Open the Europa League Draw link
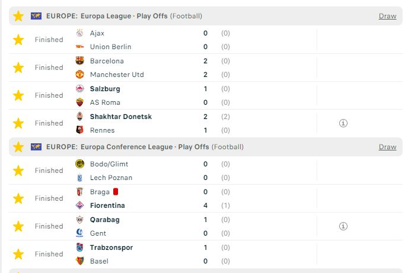408x273 pixels. (x=387, y=16)
